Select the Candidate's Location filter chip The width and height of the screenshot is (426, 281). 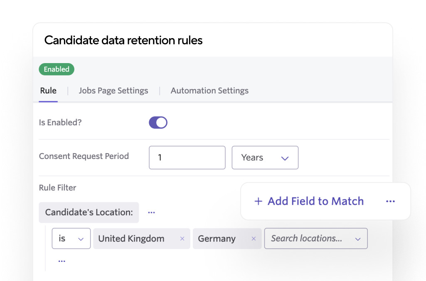point(89,212)
